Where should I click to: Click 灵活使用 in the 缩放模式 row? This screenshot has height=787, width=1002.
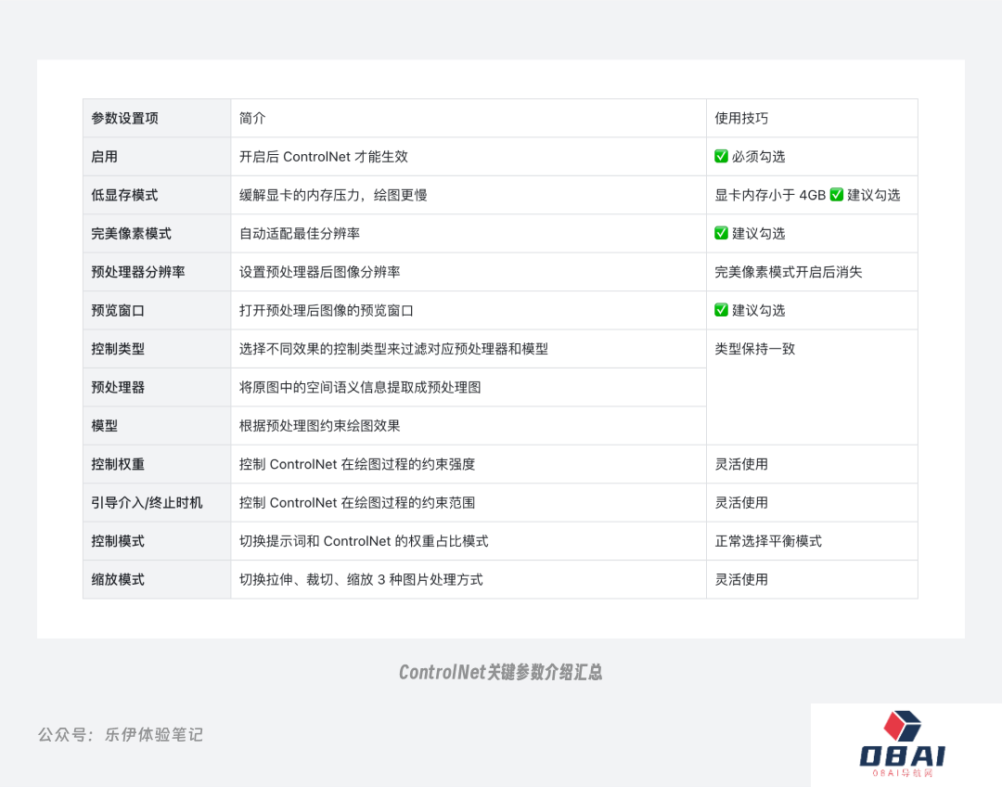coord(741,579)
